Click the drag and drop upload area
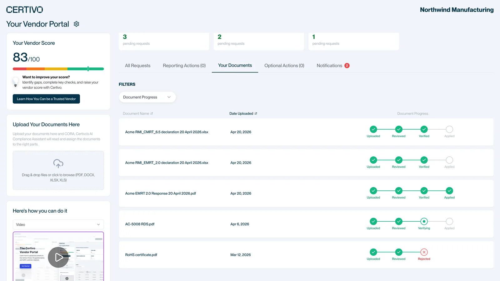The width and height of the screenshot is (500, 281). coord(58,170)
